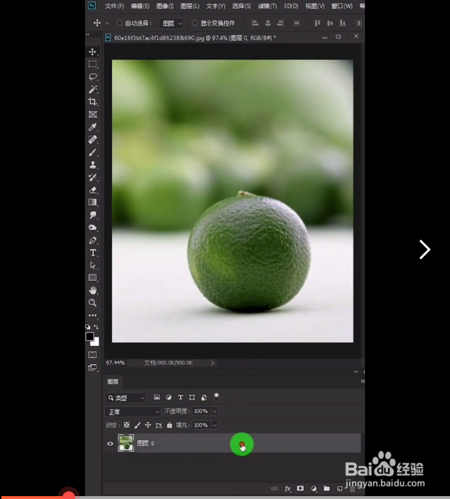
Task: Open the Edit Toolbar three-dots button
Action: pyautogui.click(x=93, y=315)
